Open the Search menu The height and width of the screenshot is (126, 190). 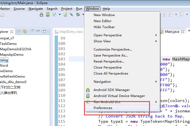52,9
